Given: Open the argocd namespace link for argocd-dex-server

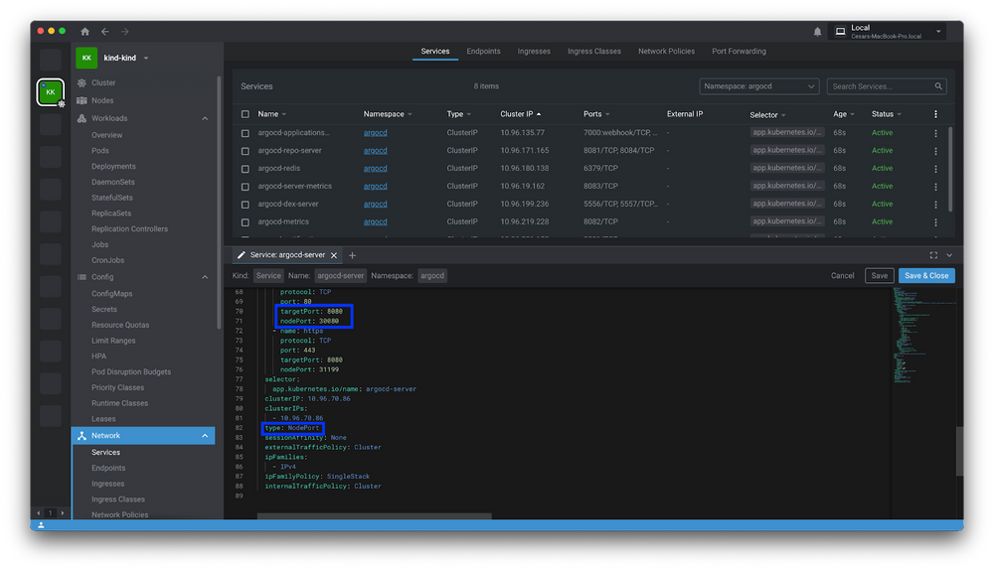Looking at the screenshot, I should coord(376,204).
